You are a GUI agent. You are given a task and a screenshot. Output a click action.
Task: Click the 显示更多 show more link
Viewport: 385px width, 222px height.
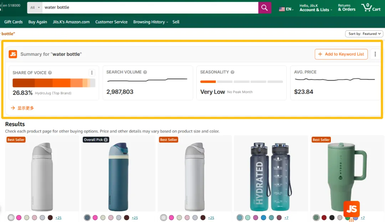point(22,108)
